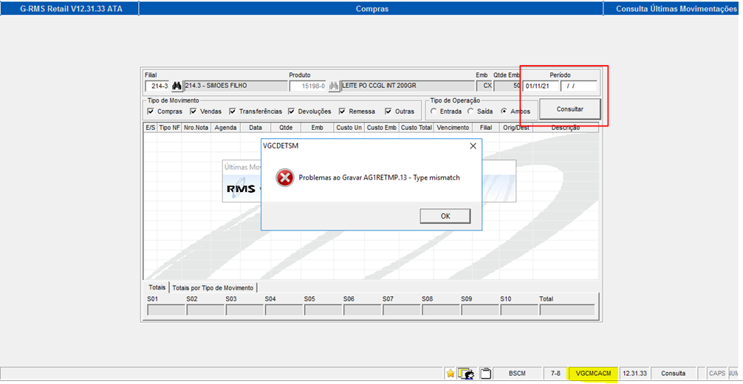Open Produto search binoculars icon
The image size is (743, 384).
(x=334, y=86)
